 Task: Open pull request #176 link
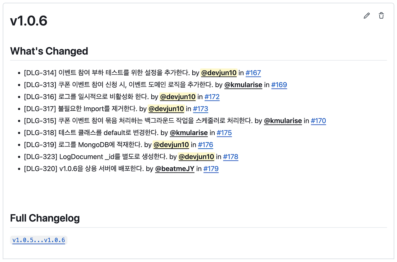click(205, 145)
